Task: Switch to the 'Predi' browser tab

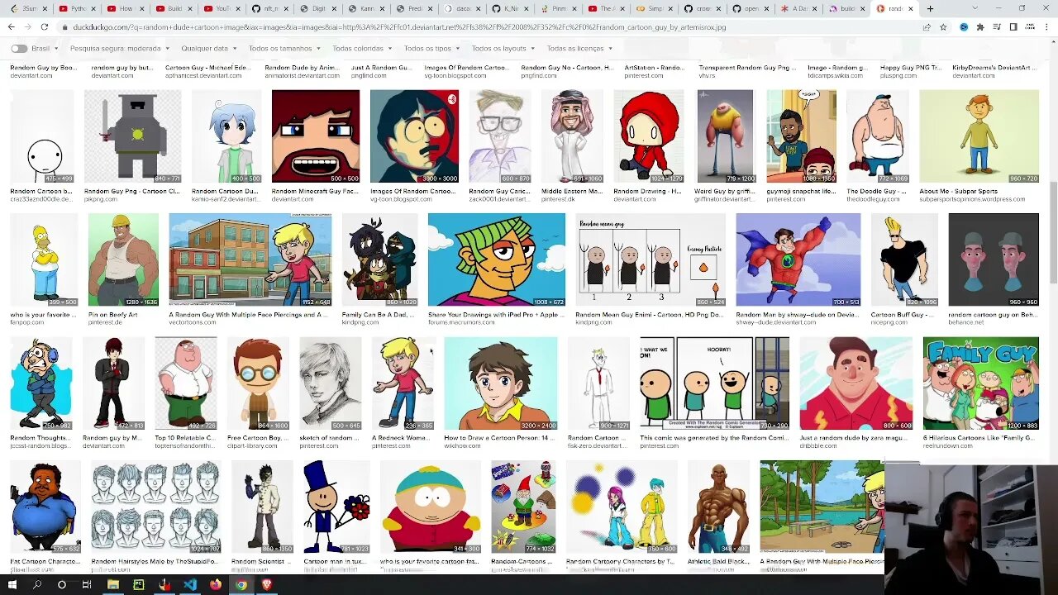Action: (412, 8)
